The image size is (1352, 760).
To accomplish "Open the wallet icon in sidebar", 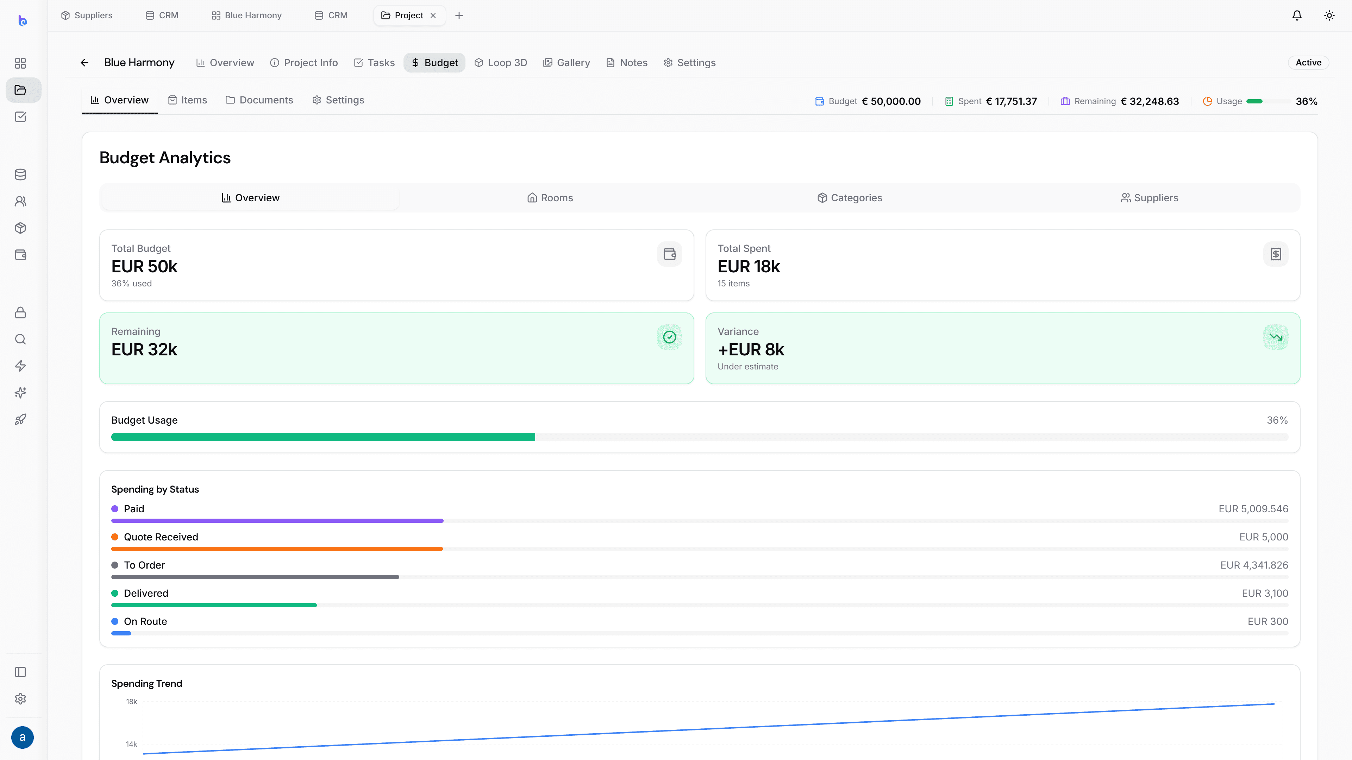I will [20, 255].
